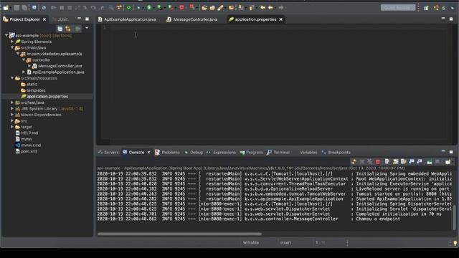The height and width of the screenshot is (258, 459).
Task: Click red Terminate button in Console toolbar
Action: click(378, 161)
